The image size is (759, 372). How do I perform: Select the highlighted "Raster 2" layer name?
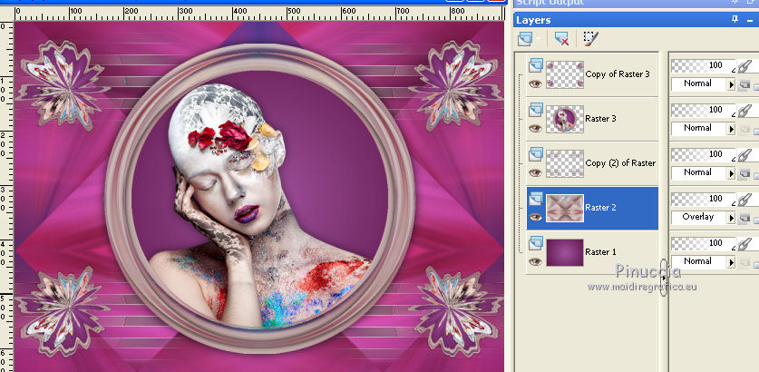click(x=600, y=208)
